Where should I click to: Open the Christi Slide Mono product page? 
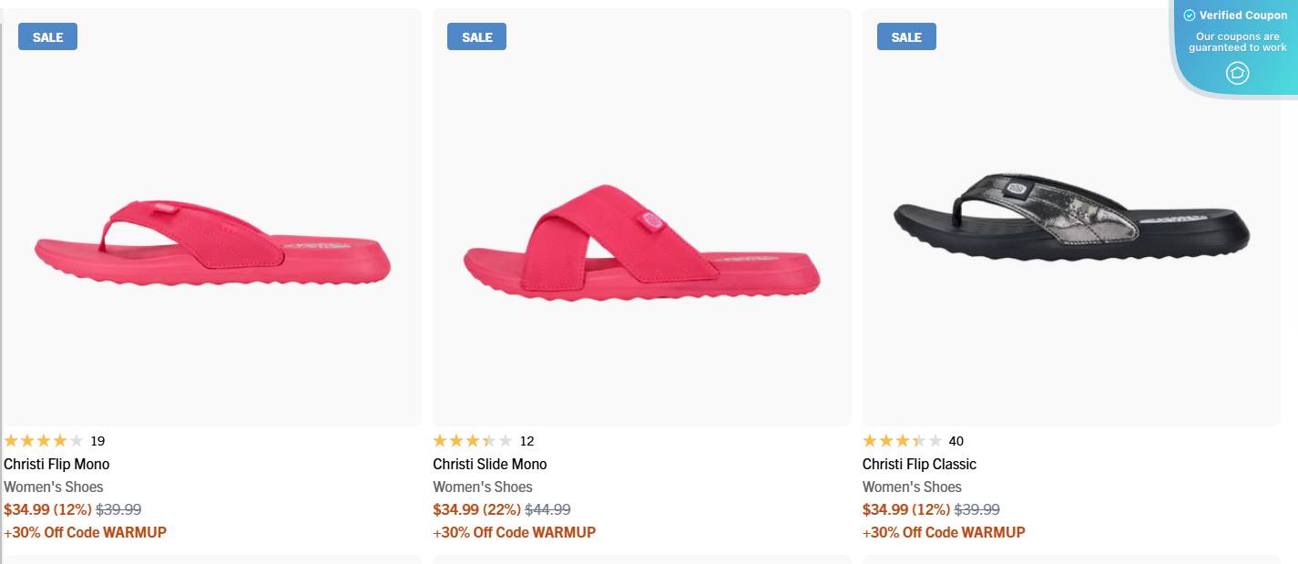[489, 464]
